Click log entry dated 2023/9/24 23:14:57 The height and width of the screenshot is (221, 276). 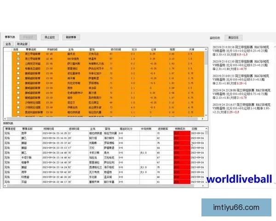[241, 108]
